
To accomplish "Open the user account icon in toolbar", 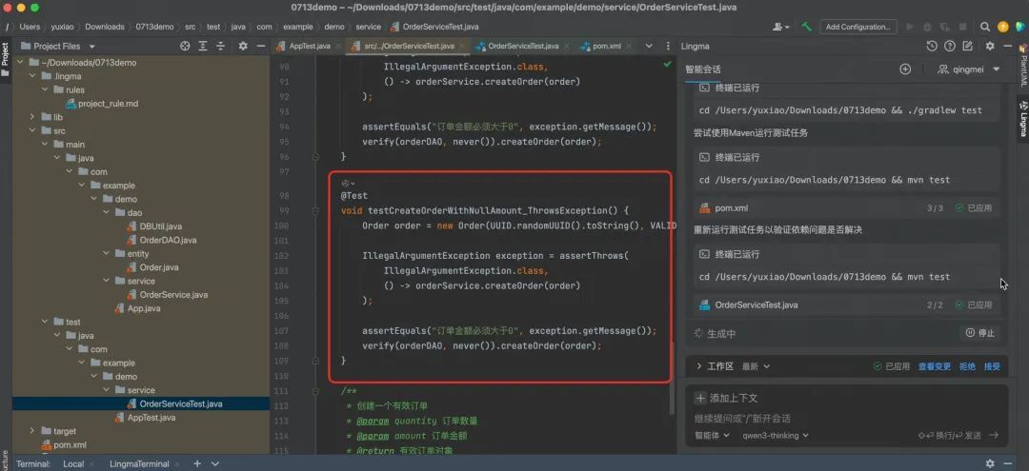I will coord(780,27).
